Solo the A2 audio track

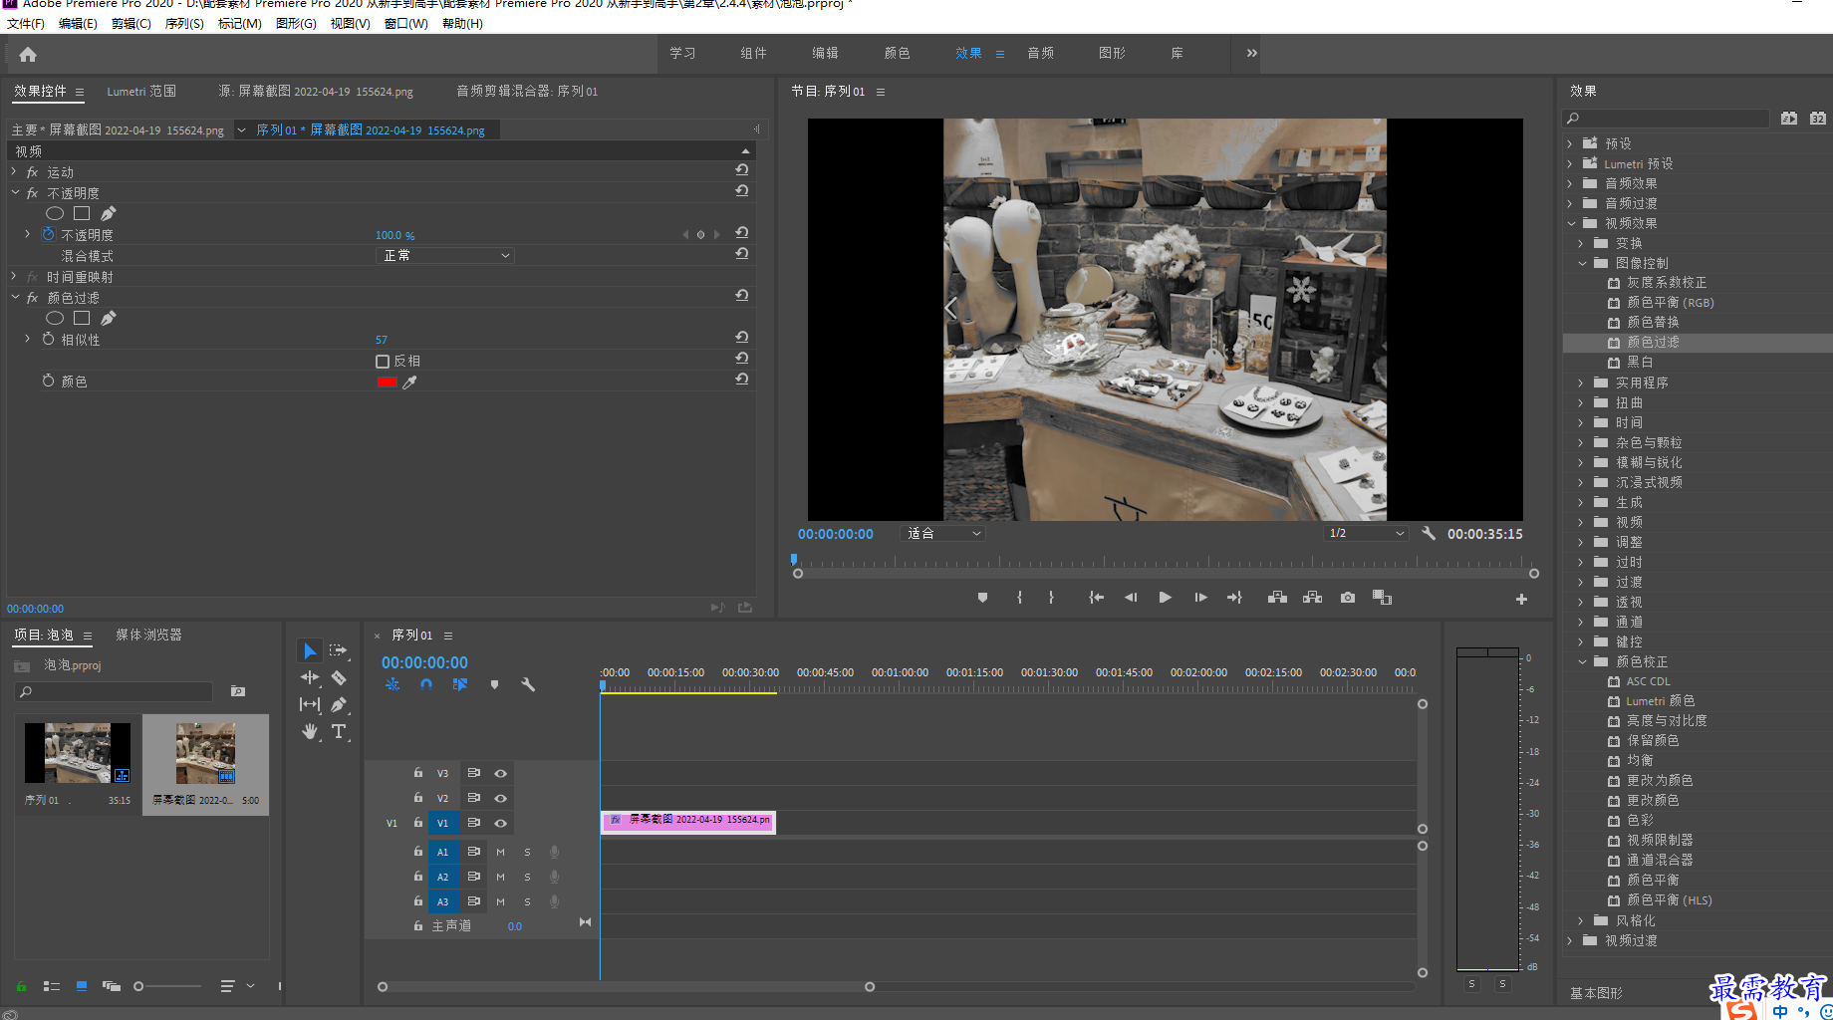527,877
